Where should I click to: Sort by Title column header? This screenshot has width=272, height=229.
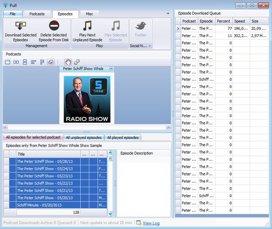48,154
